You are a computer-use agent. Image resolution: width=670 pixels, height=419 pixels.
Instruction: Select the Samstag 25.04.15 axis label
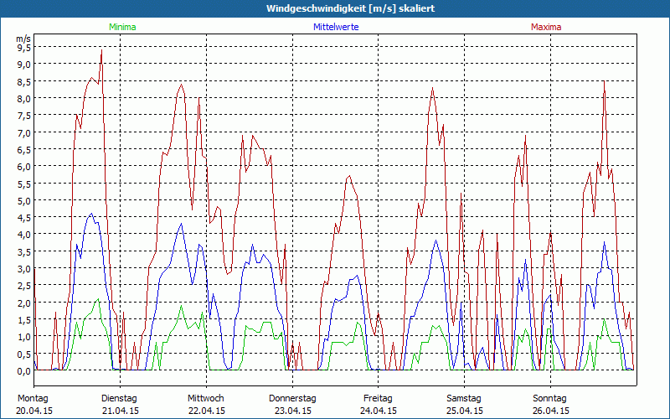pos(465,405)
